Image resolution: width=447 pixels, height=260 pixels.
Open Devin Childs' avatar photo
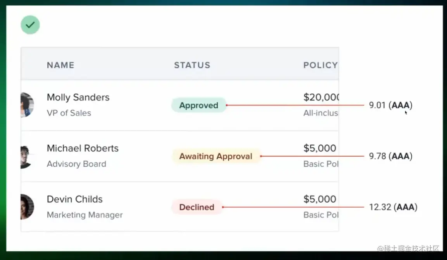pyautogui.click(x=28, y=207)
